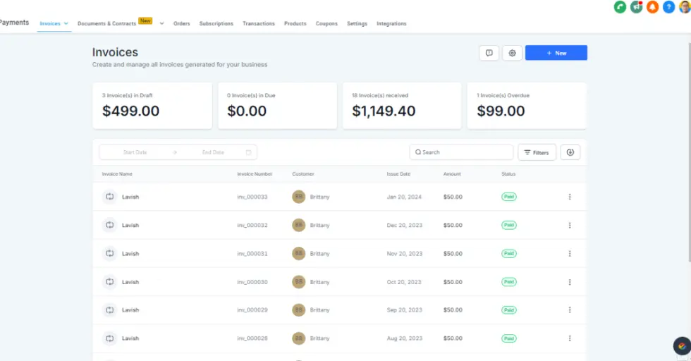
Task: Open the Settings tab
Action: point(357,23)
